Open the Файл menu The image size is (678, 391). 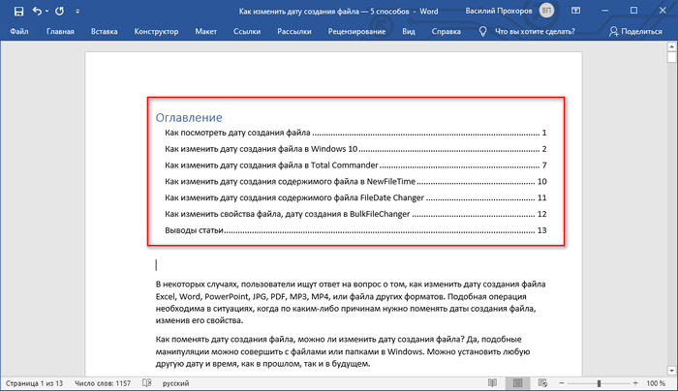click(19, 32)
